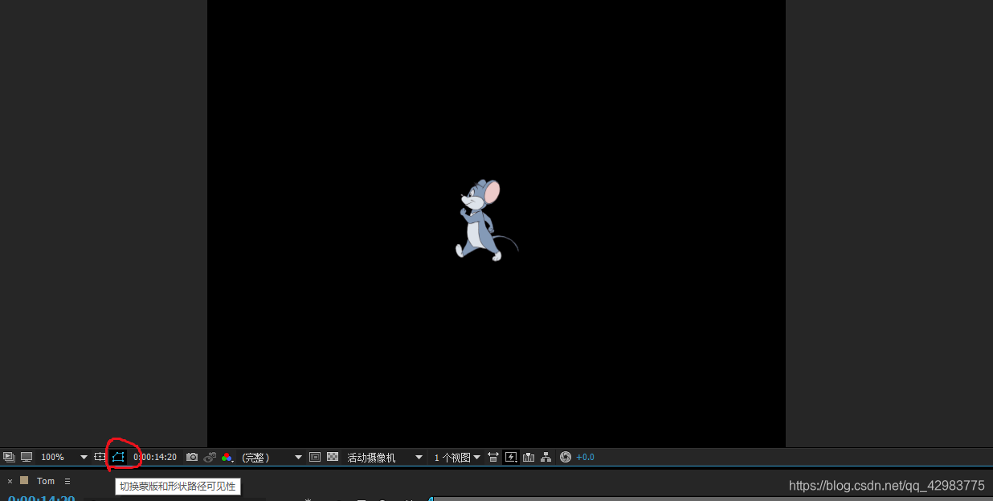Screen dimensions: 993x501
Task: Click the show snapshot icon
Action: [x=210, y=457]
